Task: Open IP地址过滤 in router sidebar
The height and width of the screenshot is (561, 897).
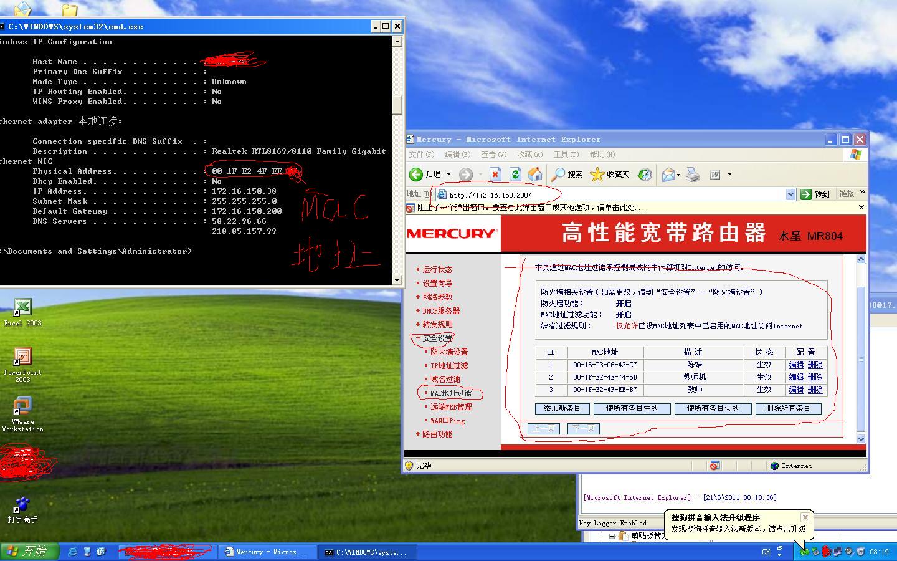Action: [x=449, y=366]
